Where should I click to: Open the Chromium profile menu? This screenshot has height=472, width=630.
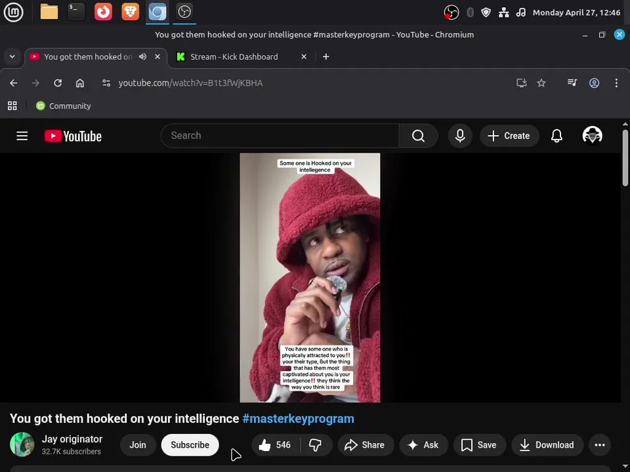click(x=594, y=83)
